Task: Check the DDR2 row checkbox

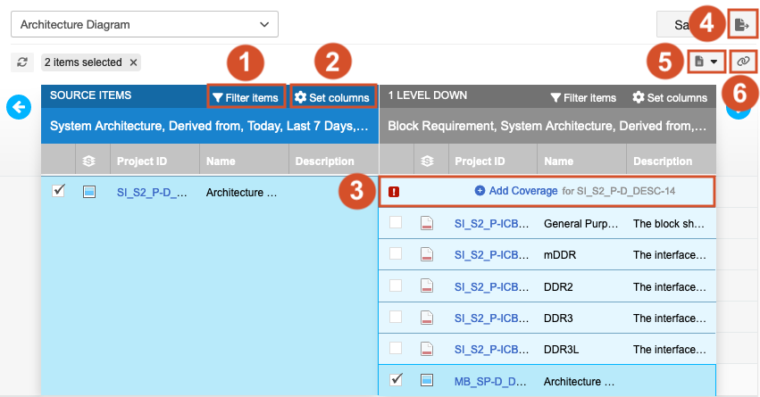Action: (x=396, y=285)
